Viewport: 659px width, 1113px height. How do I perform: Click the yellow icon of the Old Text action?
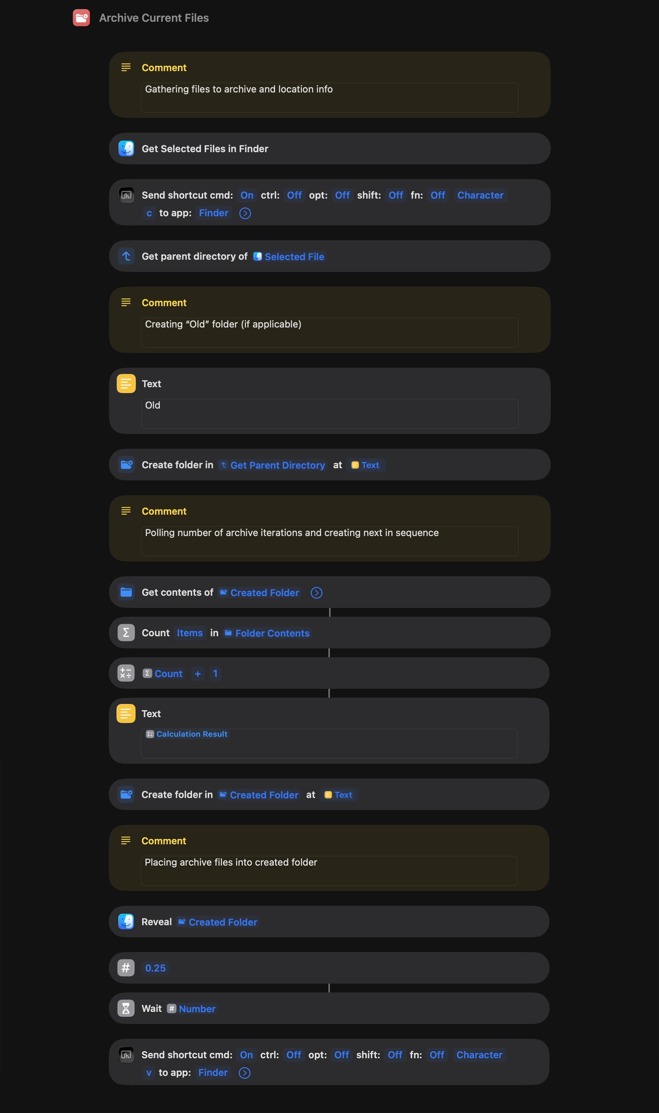point(126,384)
